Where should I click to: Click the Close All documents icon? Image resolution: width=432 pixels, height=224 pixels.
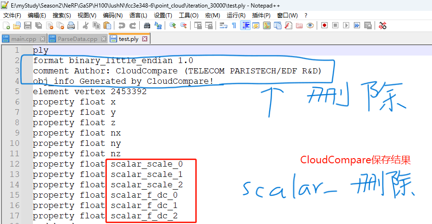(x=60, y=25)
